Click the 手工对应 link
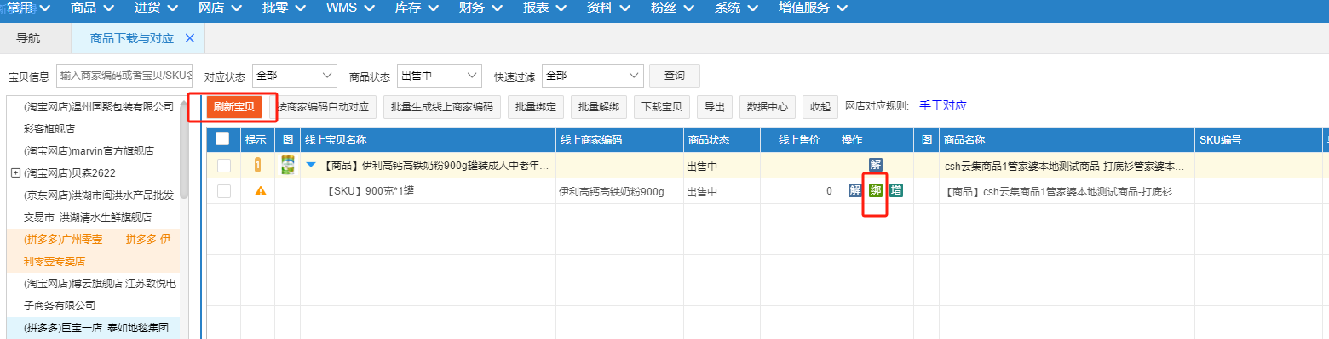Screen dimensions: 1329x339 [x=943, y=106]
